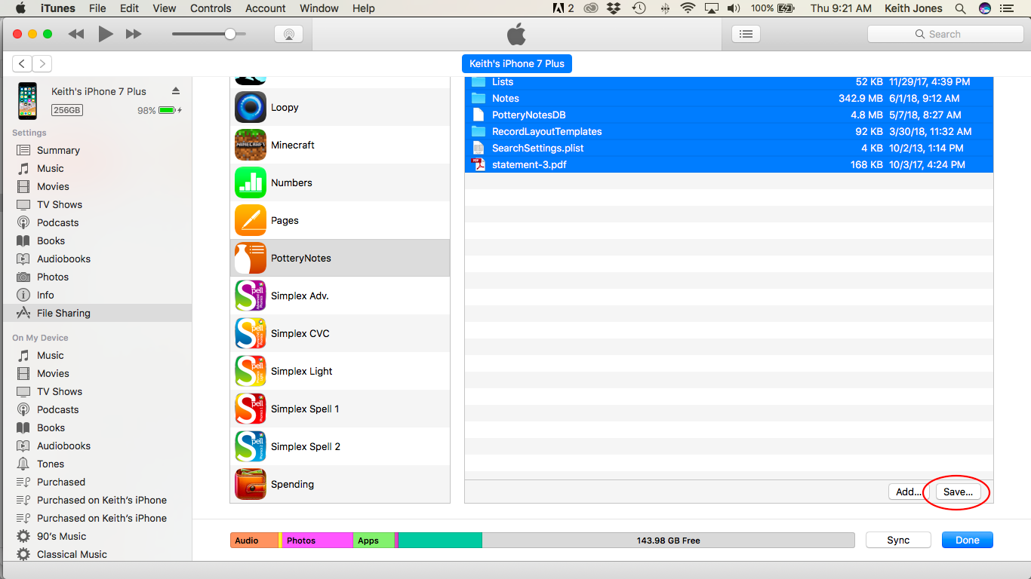Open the Wi-Fi status menu
The image size is (1031, 579).
point(688,8)
